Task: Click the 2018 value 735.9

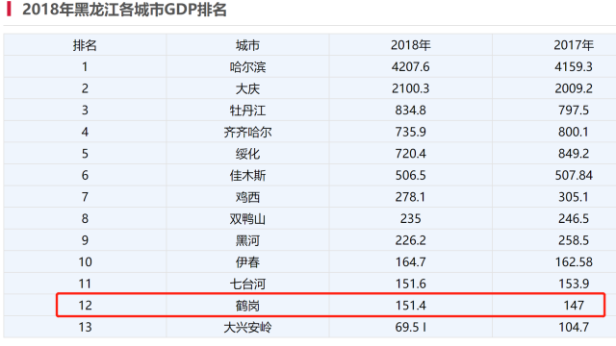Action: (x=411, y=132)
